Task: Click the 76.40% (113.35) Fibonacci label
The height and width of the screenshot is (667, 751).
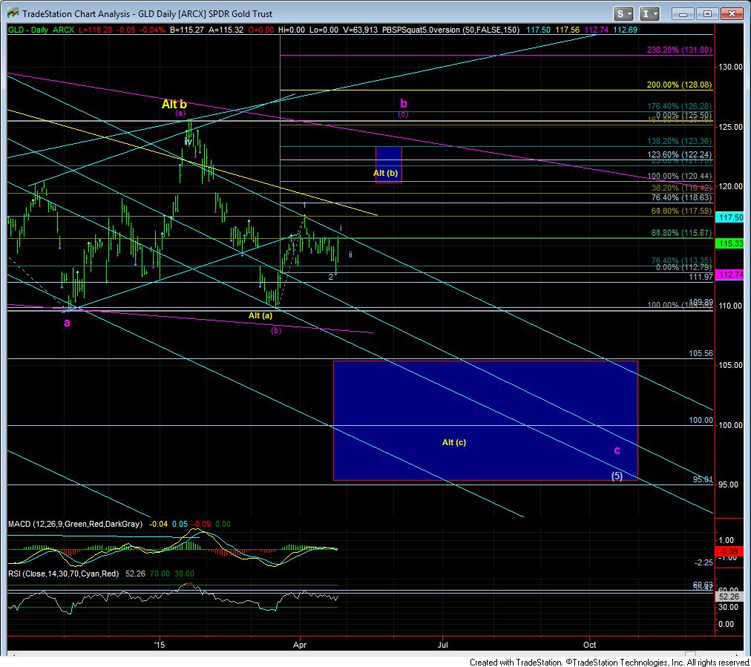Action: click(681, 260)
